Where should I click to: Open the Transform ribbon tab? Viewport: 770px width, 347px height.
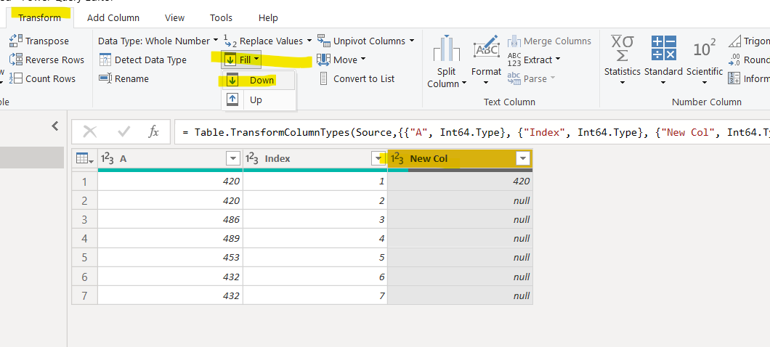click(x=39, y=17)
